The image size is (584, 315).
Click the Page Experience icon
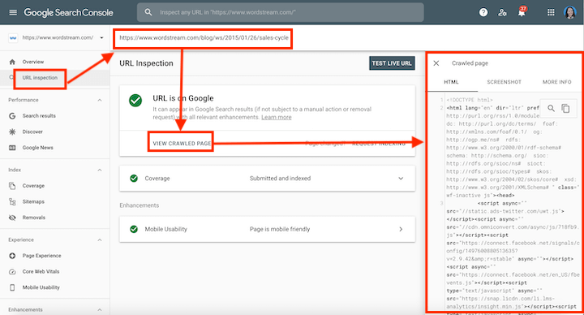[x=12, y=256]
